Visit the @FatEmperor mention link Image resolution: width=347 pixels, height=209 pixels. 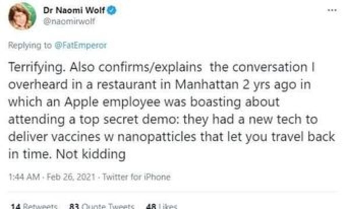[80, 45]
